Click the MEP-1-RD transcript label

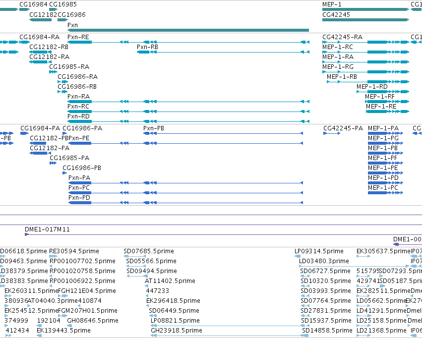tap(372, 87)
